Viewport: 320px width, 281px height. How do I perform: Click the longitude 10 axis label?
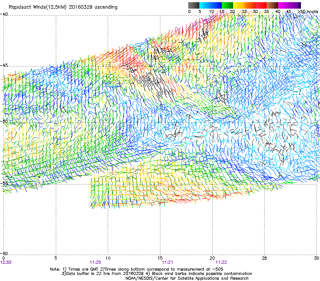tap(108, 258)
